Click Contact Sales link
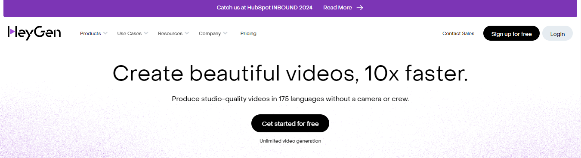The width and height of the screenshot is (581, 158). point(458,33)
